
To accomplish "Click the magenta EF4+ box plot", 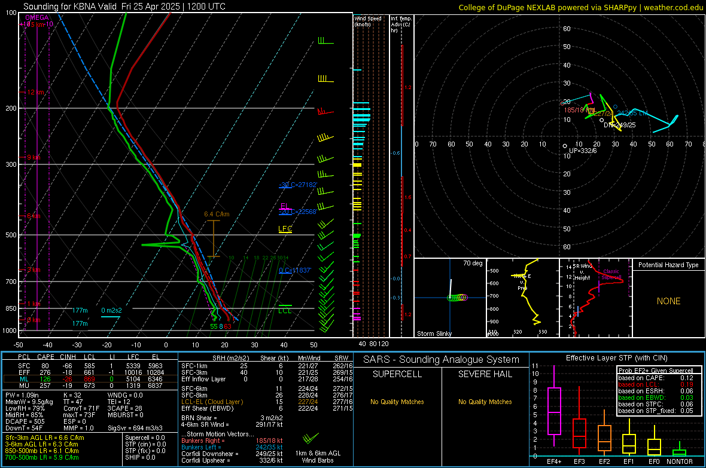I will [554, 405].
